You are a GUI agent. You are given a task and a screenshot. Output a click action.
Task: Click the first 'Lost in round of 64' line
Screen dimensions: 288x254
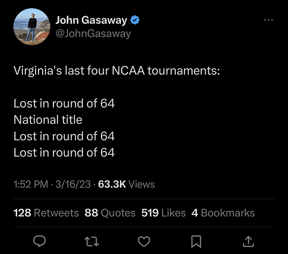click(x=64, y=104)
